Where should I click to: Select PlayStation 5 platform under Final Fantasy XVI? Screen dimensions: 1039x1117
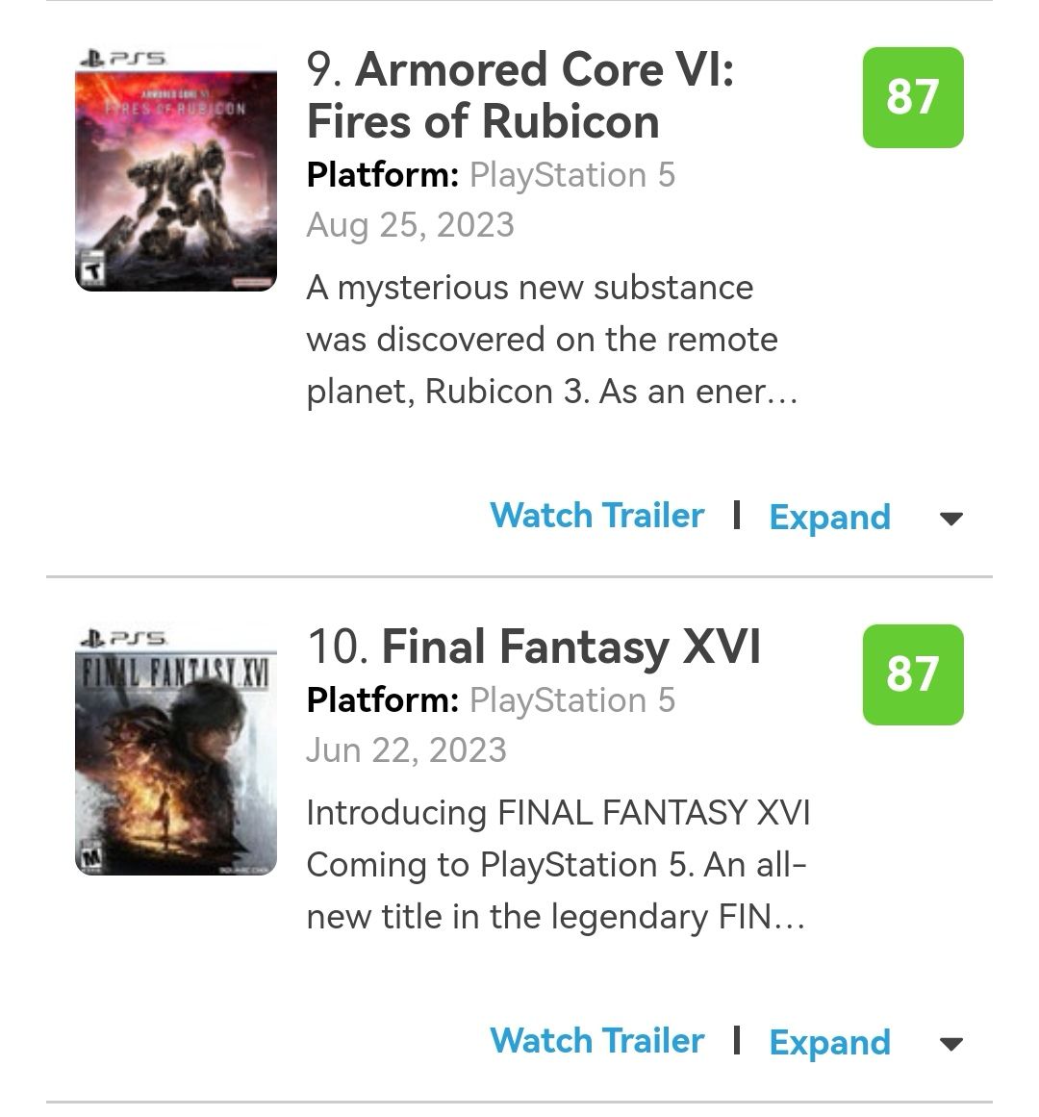click(572, 700)
